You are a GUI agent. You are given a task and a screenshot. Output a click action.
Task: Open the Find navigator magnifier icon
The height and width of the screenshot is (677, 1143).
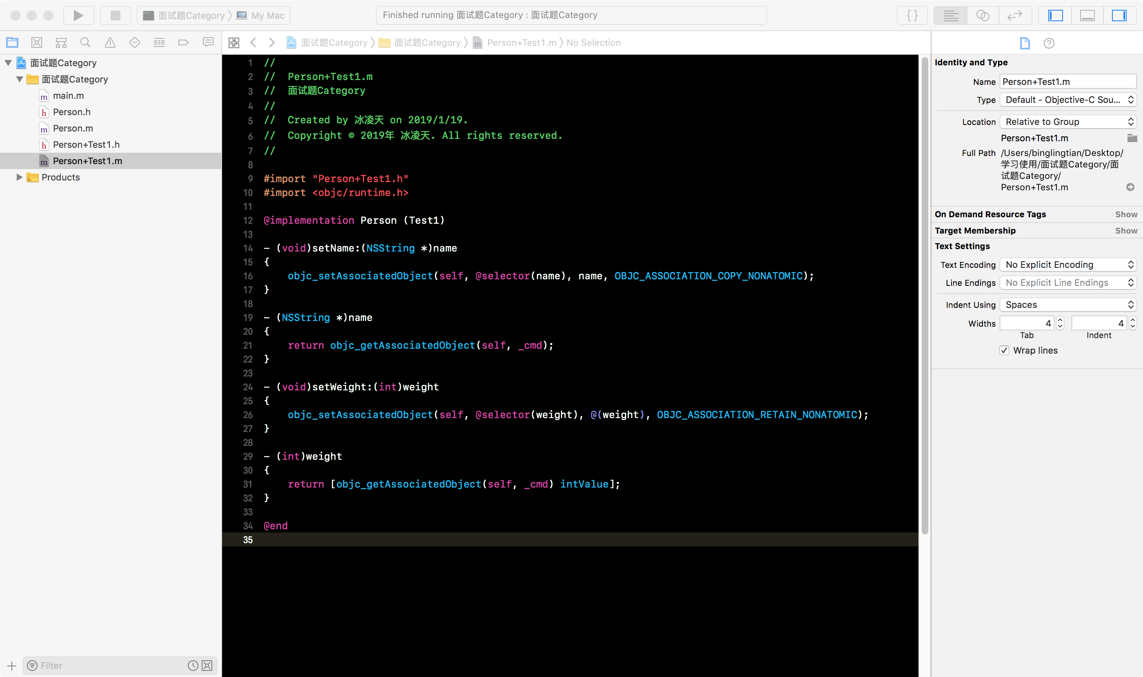[x=85, y=42]
